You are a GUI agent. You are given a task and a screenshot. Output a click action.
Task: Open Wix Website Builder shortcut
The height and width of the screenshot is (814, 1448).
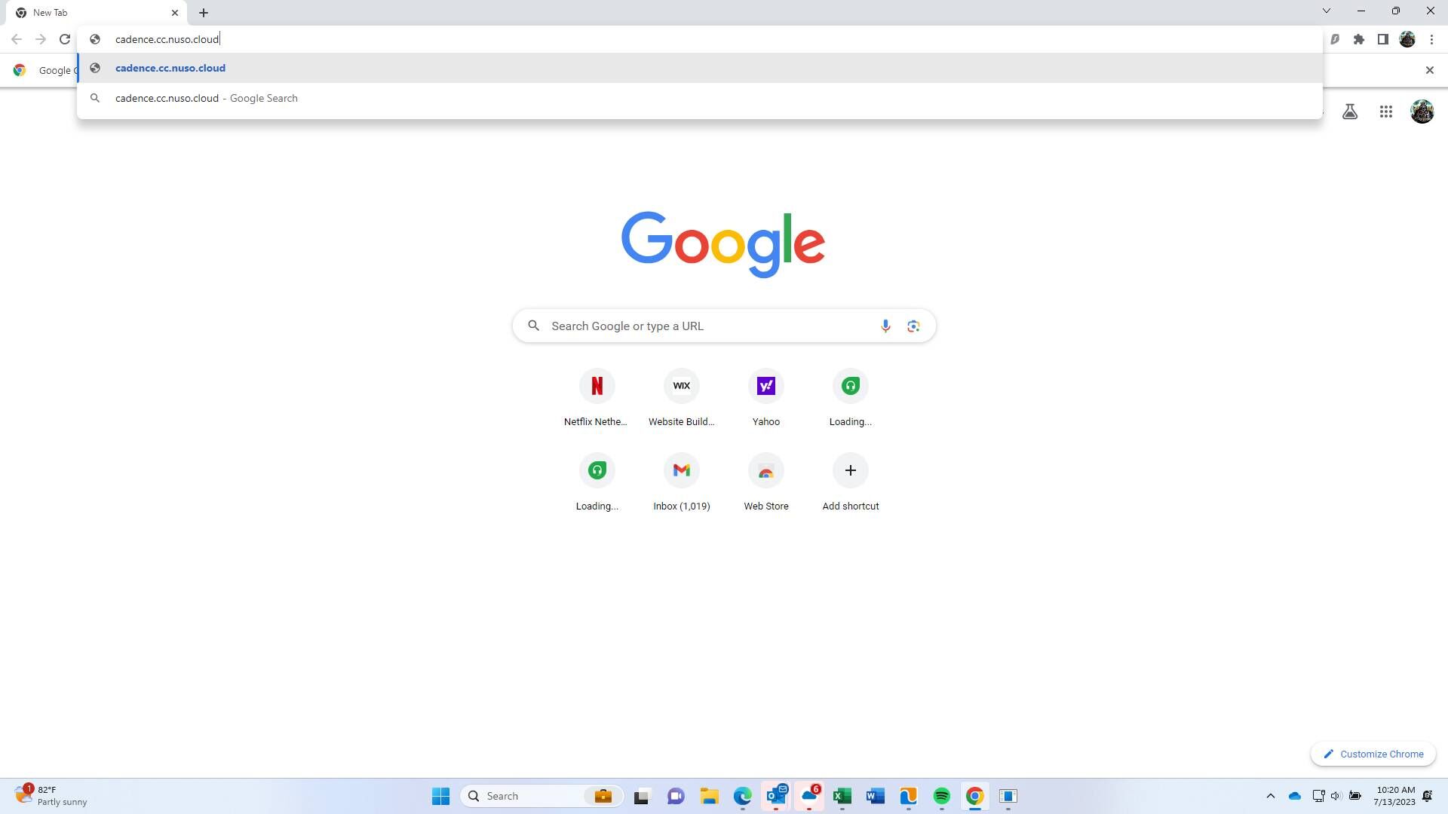tap(682, 399)
